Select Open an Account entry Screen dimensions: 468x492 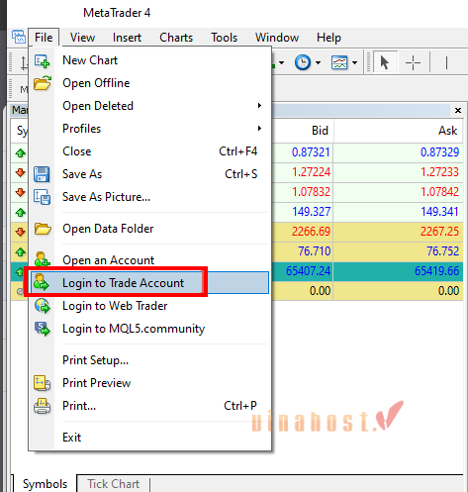click(149, 260)
